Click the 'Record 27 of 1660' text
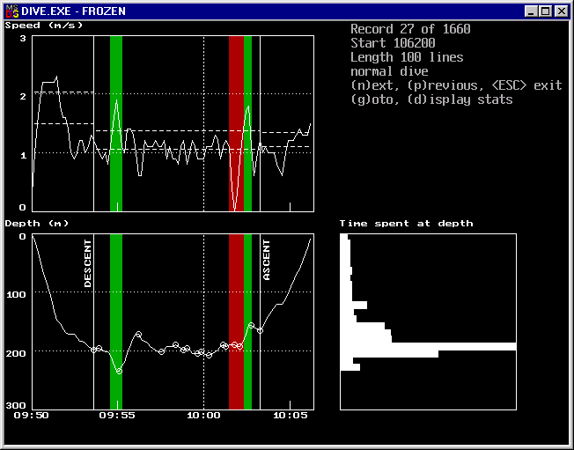Viewport: 574px width, 450px height. coord(410,29)
